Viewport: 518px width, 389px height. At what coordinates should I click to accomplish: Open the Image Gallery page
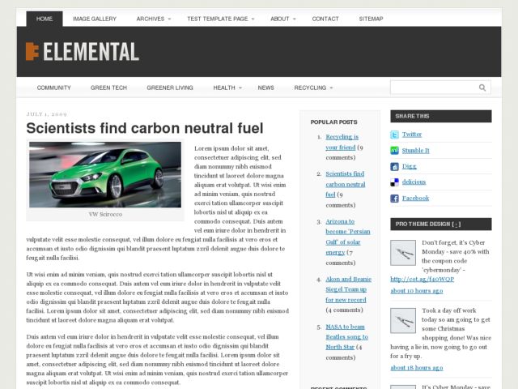(95, 19)
